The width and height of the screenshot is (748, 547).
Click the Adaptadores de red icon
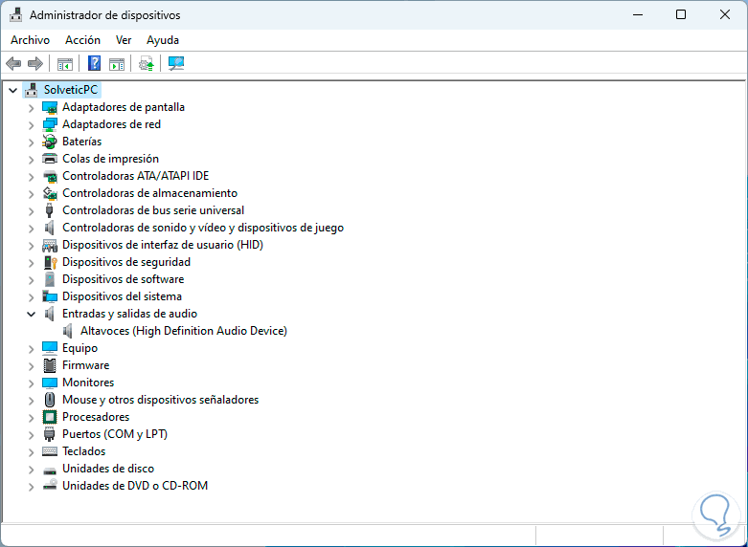pos(50,124)
